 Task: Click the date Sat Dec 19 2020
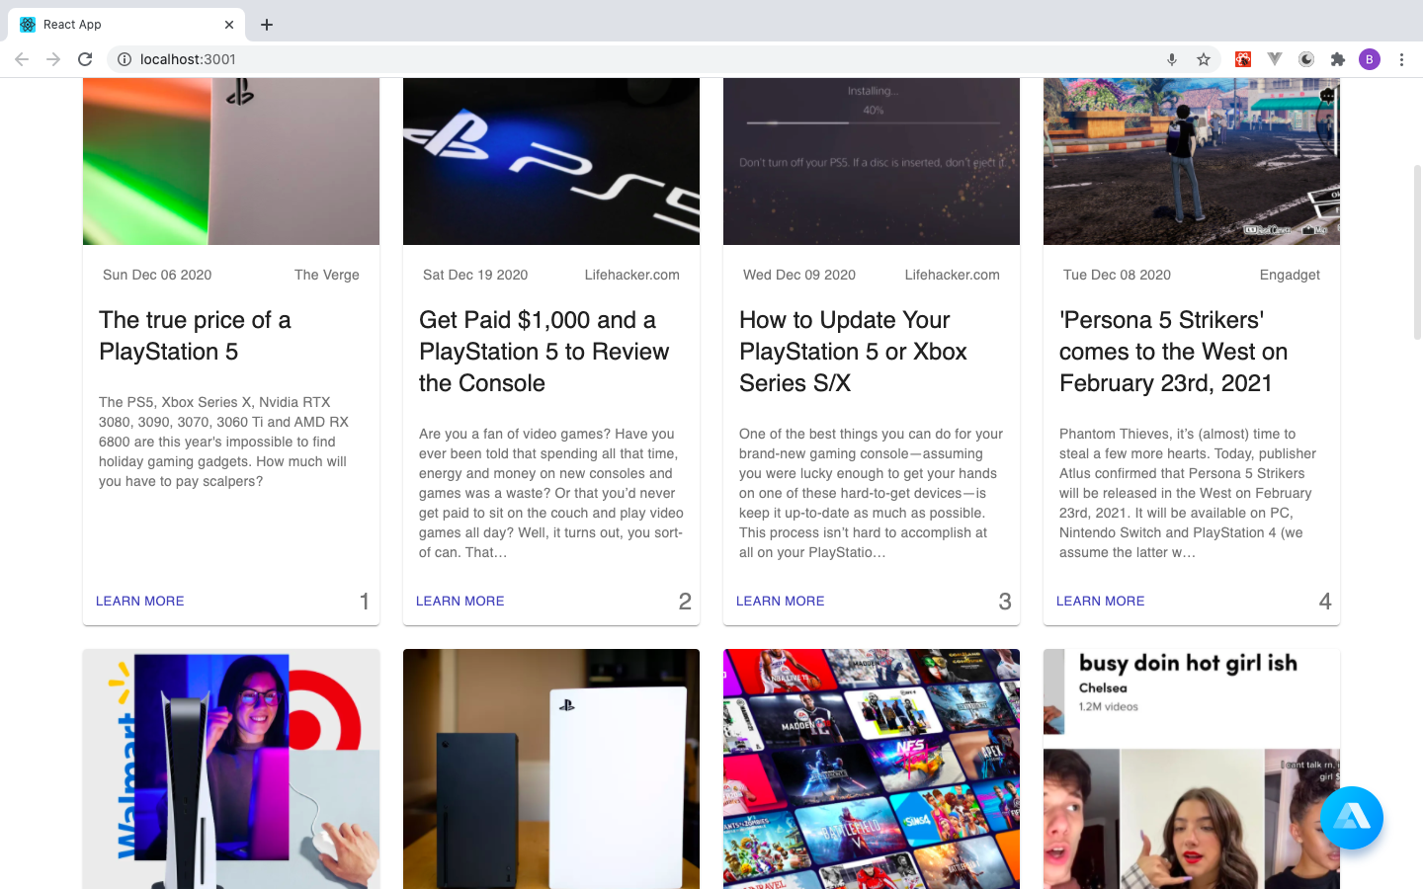tap(475, 275)
